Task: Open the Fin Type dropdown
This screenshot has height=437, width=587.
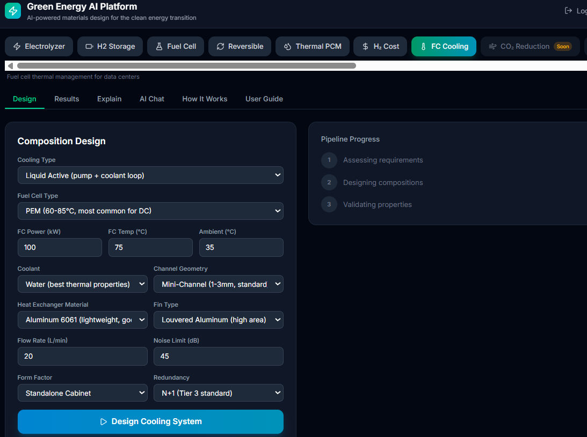Action: [x=218, y=320]
